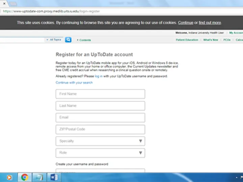Open What's New
The image size is (243, 182).
pyautogui.click(x=211, y=40)
